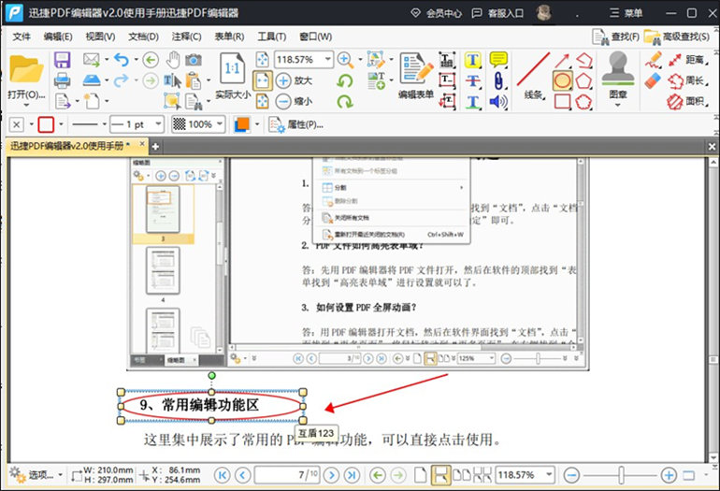Viewport: 720px width, 491px height.
Task: Rotate view counterclockwise green arrow
Action: point(345,80)
